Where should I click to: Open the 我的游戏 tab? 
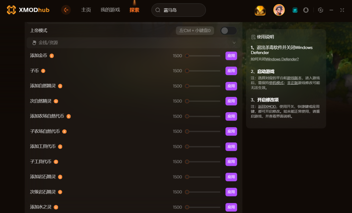pos(110,10)
